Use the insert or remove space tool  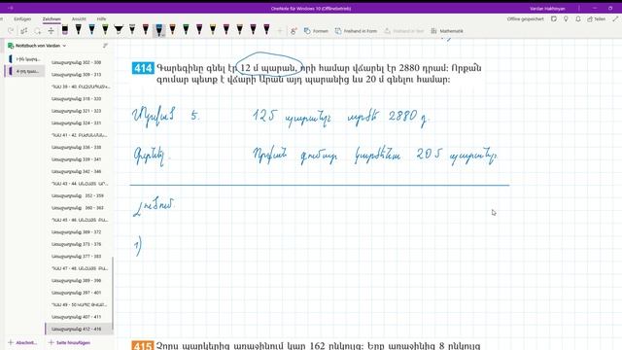click(x=51, y=31)
